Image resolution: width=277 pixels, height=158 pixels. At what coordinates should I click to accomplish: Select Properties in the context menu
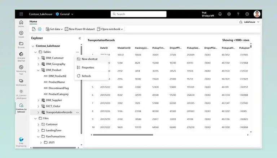88,67
